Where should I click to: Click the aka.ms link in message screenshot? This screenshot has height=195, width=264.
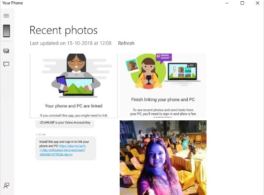tap(62, 150)
